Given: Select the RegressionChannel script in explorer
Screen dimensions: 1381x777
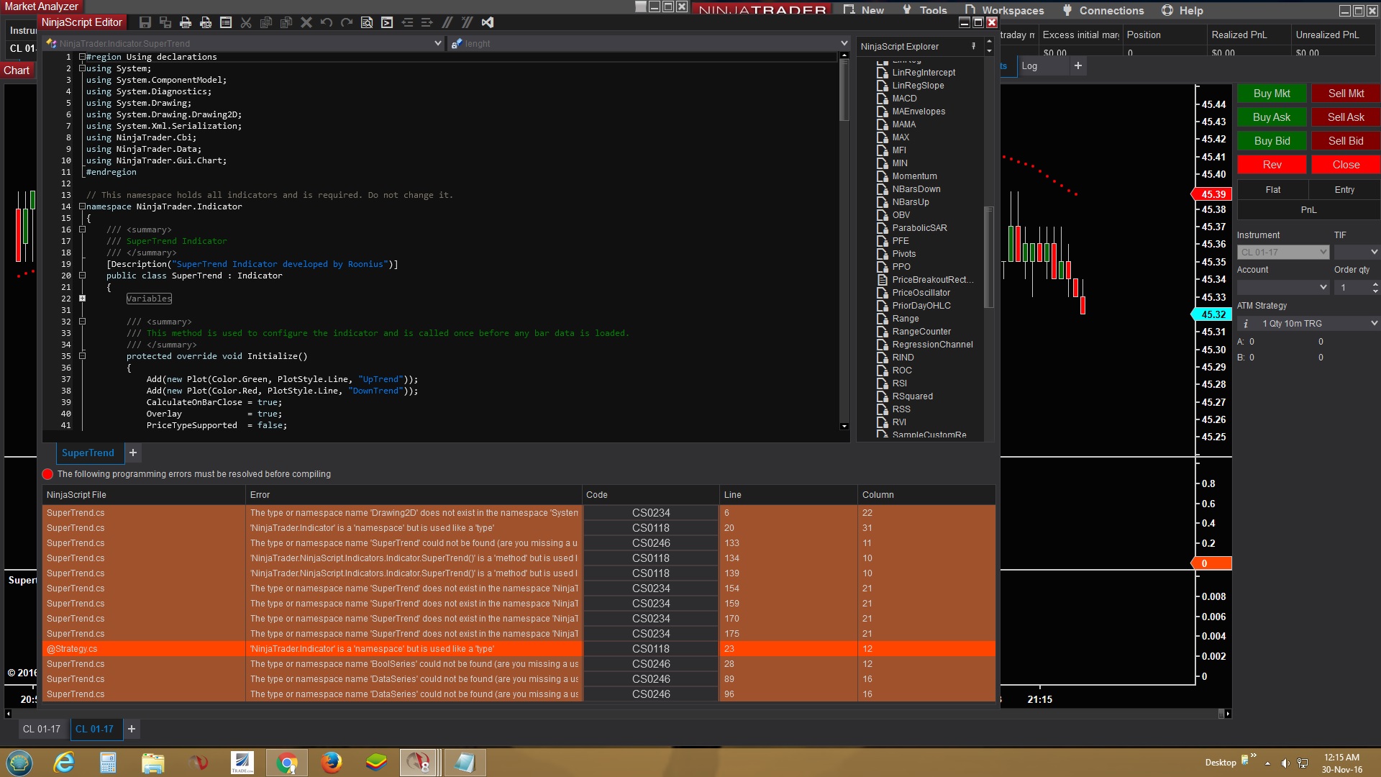Looking at the screenshot, I should click(x=932, y=345).
